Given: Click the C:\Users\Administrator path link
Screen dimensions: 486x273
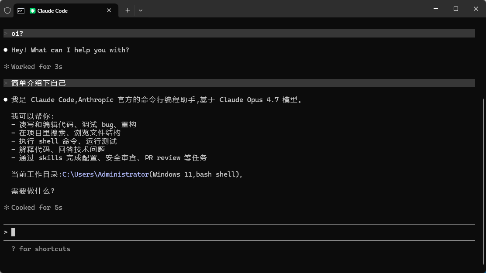Looking at the screenshot, I should (x=106, y=174).
